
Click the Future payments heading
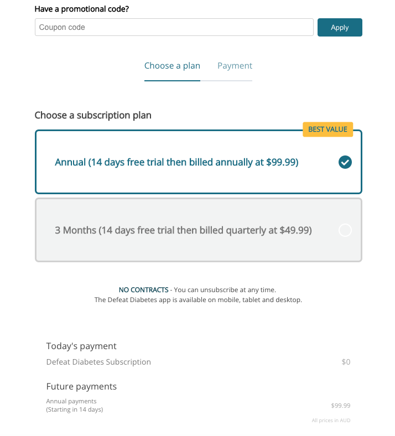[81, 386]
